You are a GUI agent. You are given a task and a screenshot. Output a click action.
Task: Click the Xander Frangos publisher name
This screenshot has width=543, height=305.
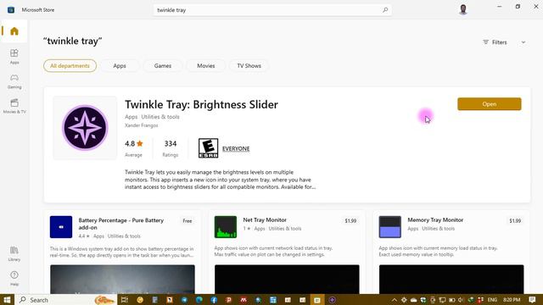tap(142, 125)
